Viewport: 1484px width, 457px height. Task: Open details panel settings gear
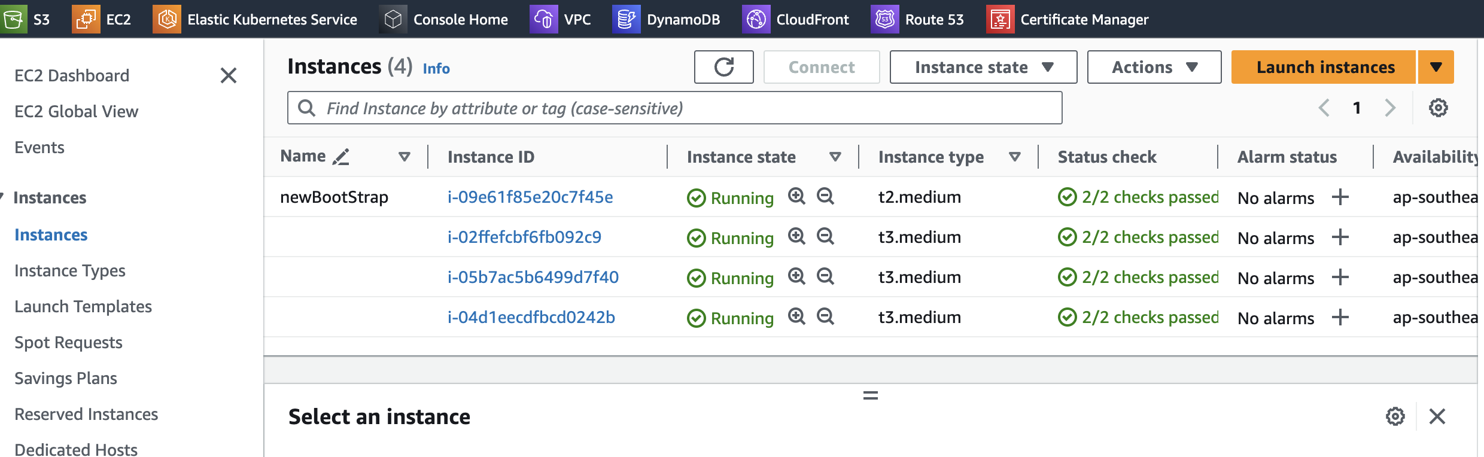[x=1395, y=416]
